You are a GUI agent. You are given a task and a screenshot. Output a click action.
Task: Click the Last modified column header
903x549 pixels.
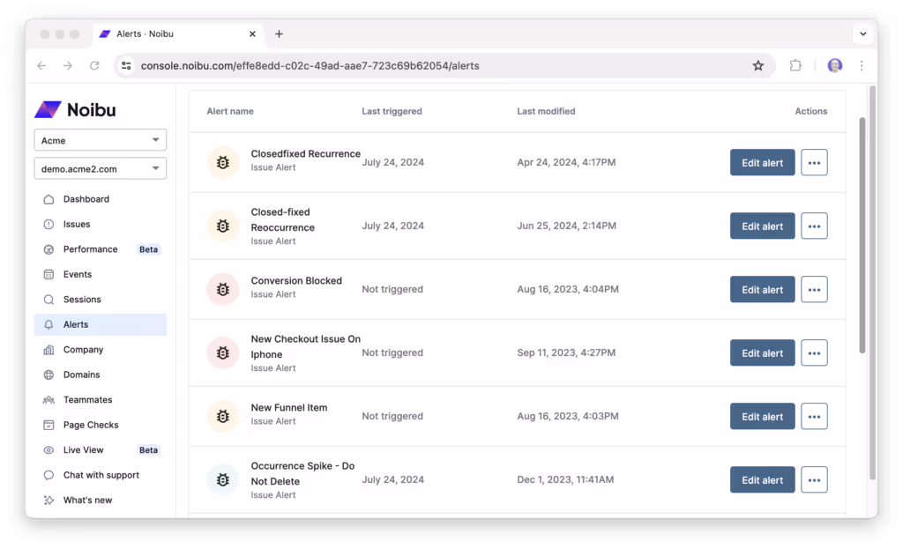point(546,111)
